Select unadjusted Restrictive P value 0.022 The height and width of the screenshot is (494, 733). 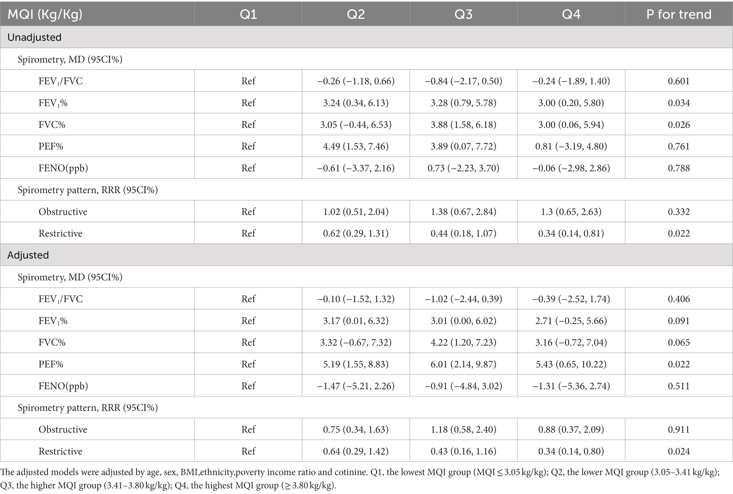[x=679, y=233]
